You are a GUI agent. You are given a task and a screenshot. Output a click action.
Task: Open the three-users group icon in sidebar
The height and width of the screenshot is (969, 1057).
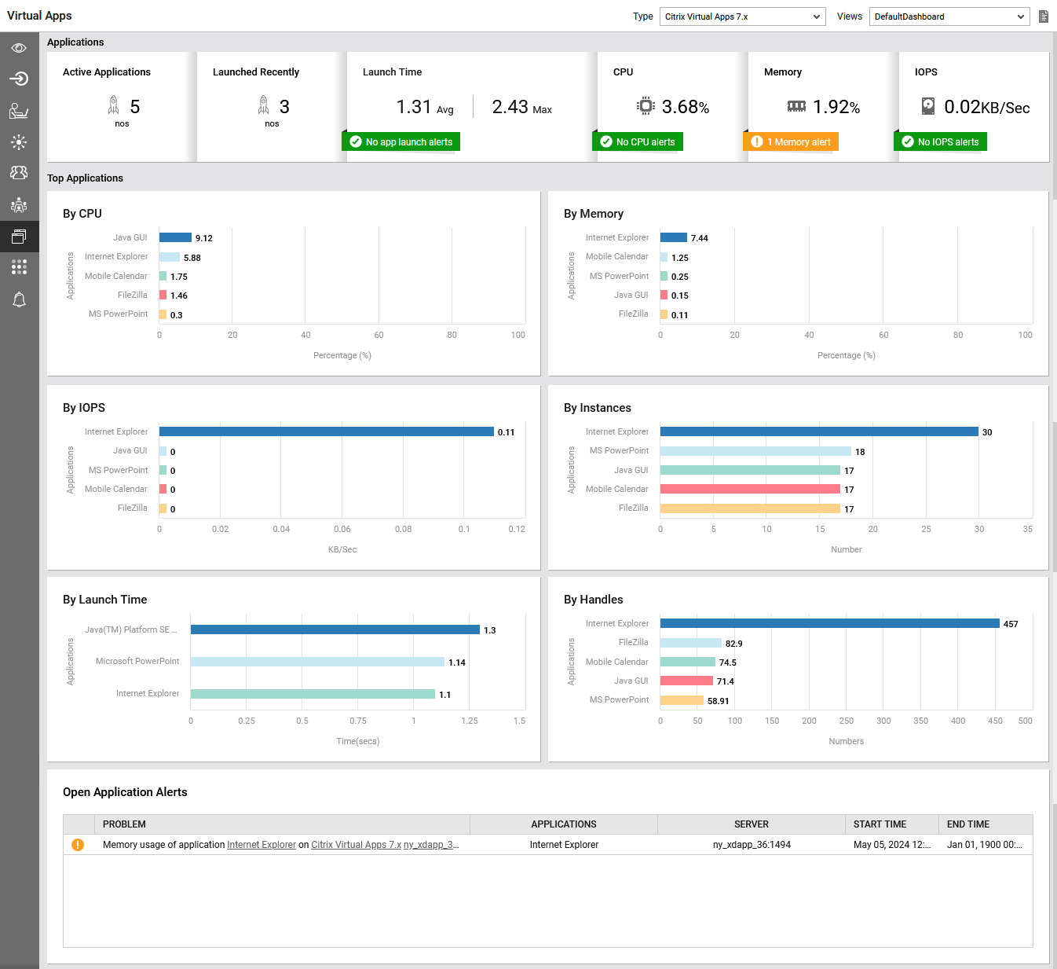(19, 173)
